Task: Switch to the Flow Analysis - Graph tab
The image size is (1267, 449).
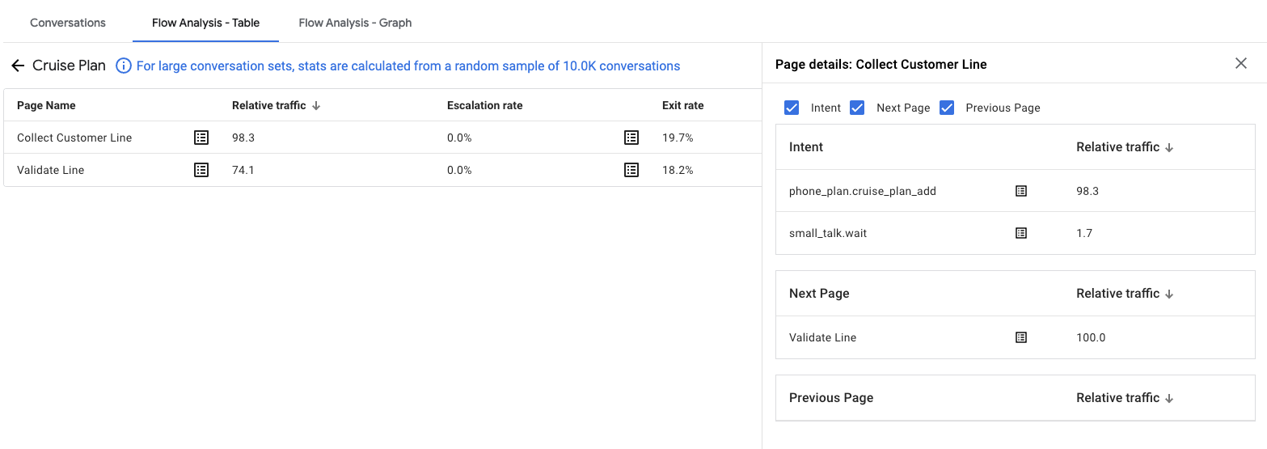Action: [x=355, y=23]
